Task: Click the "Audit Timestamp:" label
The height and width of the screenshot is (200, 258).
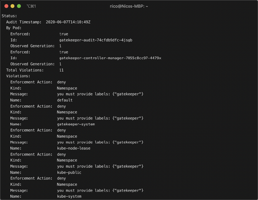Action: tap(24, 22)
